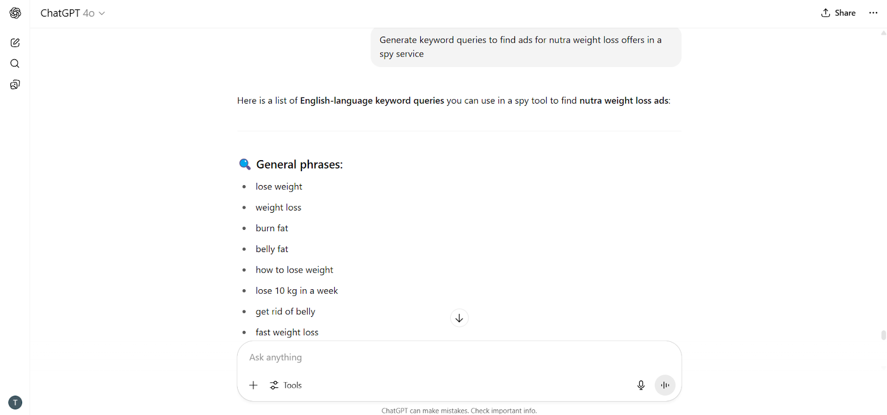This screenshot has width=887, height=415.
Task: Open the Tools menu in the composer
Action: pos(286,385)
